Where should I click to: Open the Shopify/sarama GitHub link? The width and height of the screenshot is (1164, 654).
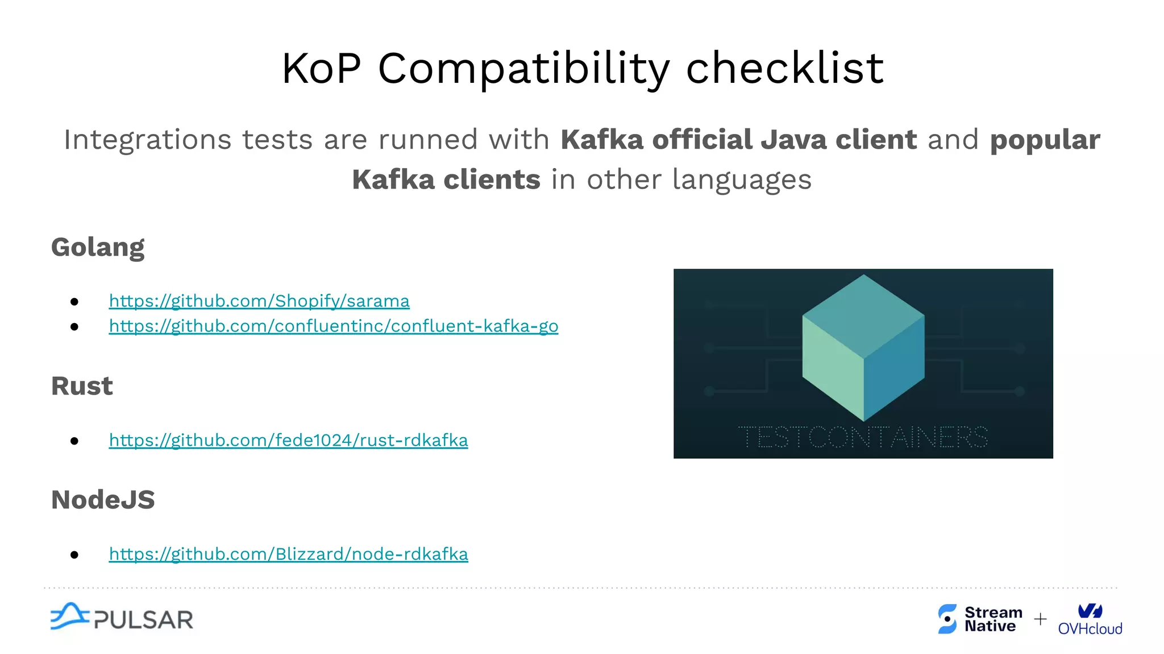[x=259, y=301]
